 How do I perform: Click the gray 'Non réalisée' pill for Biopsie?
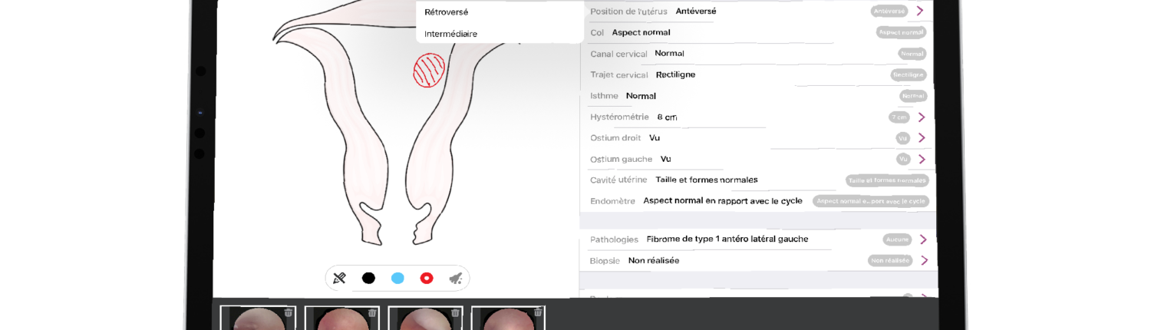(890, 260)
